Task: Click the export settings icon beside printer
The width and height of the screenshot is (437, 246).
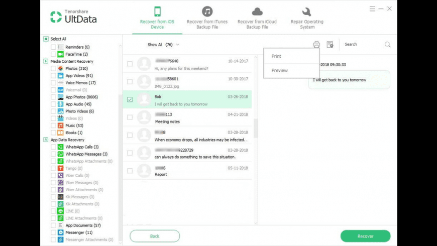Action: point(330,45)
